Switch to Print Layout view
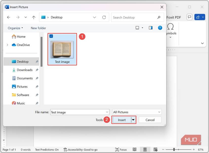Viewport: 209px width, 153px height. [145, 149]
